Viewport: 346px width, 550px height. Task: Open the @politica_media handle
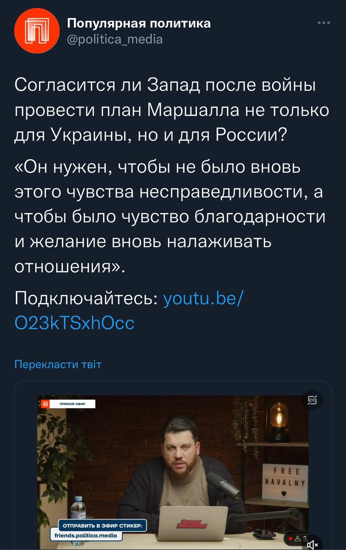pos(115,40)
